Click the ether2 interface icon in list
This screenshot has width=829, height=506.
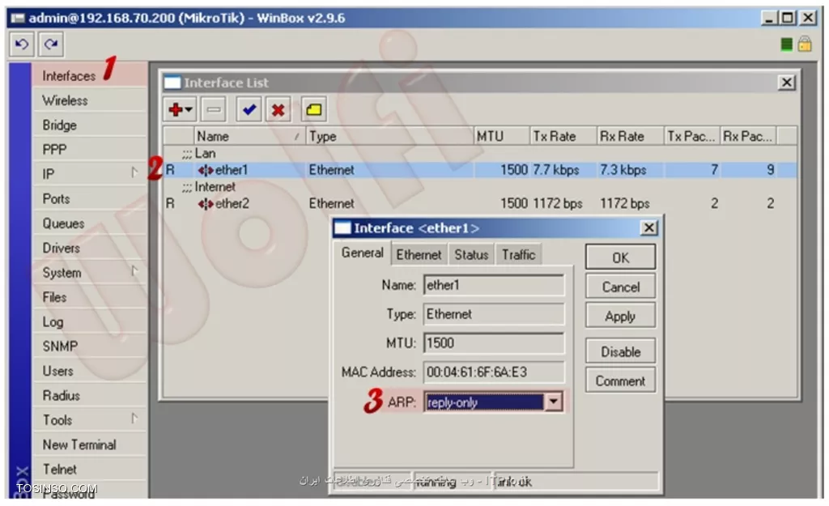pos(205,203)
